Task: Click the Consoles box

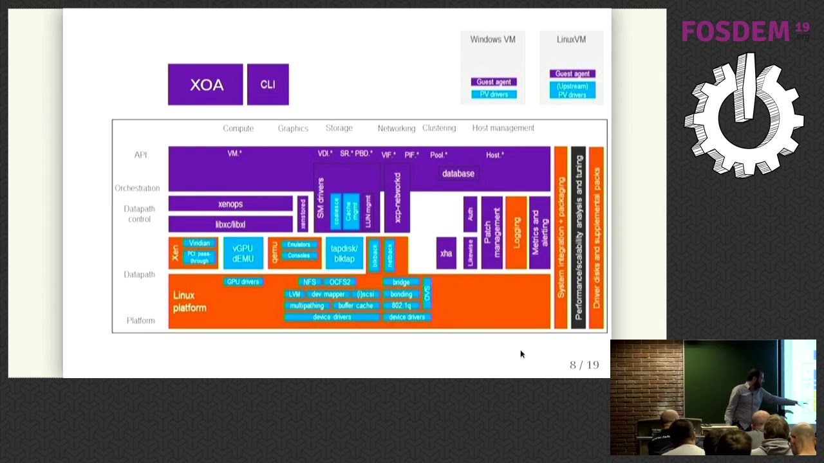Action: click(299, 255)
